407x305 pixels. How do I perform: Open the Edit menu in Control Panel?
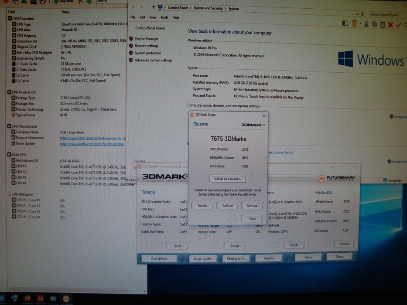[142, 17]
